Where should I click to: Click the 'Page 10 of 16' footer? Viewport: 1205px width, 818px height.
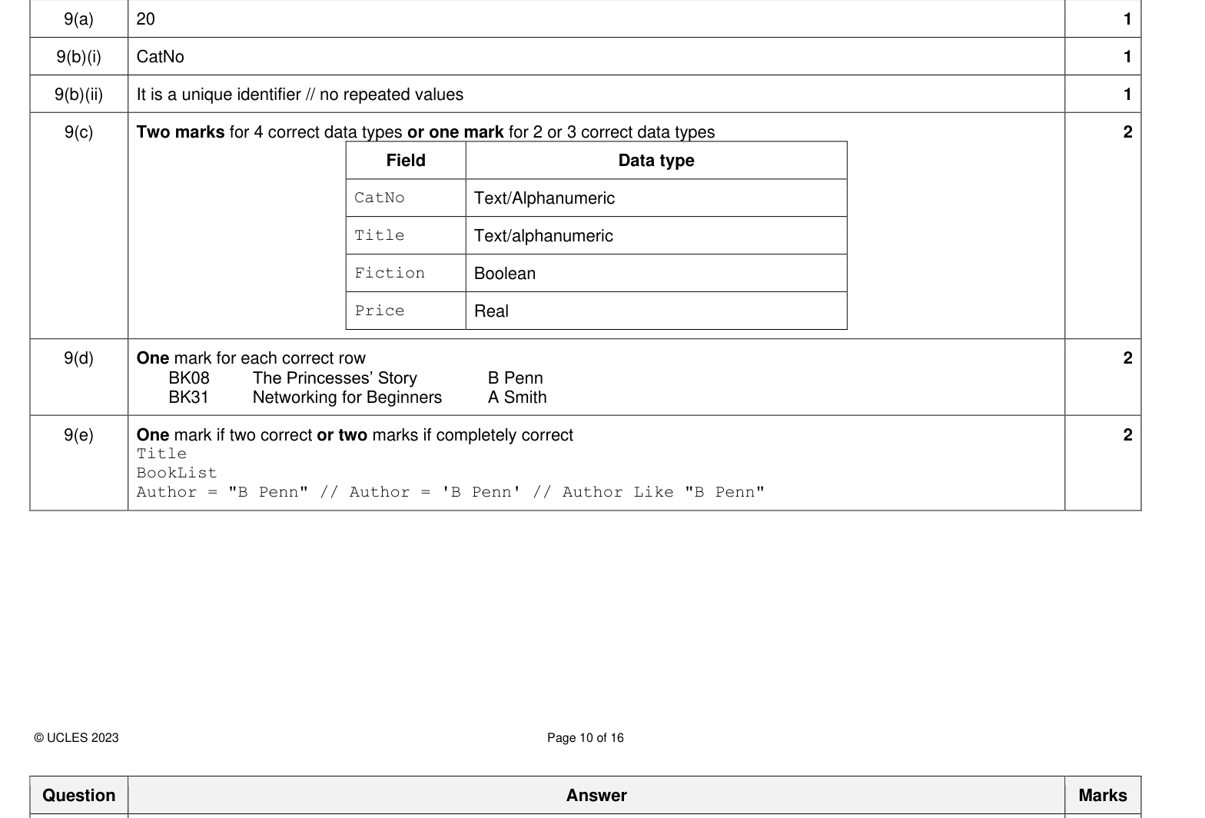586,738
